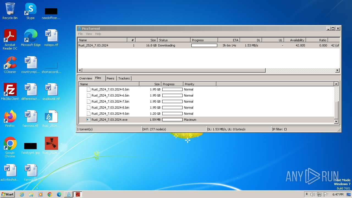Open differentact... document icon
Screen dimensions: 352x198
tap(31, 92)
